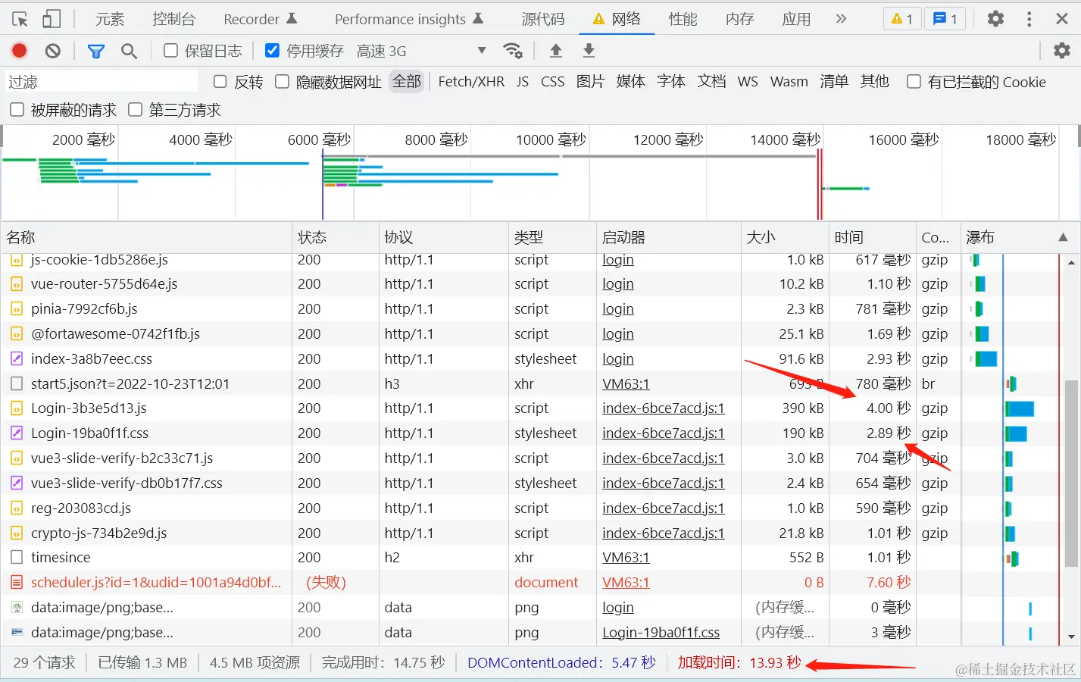Image resolution: width=1081 pixels, height=682 pixels.
Task: Switch to the 元素 tab
Action: [x=110, y=19]
